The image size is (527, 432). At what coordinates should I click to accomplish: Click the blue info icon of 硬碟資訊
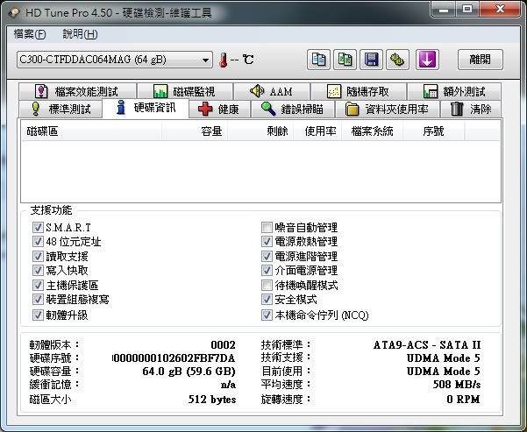pyautogui.click(x=121, y=107)
